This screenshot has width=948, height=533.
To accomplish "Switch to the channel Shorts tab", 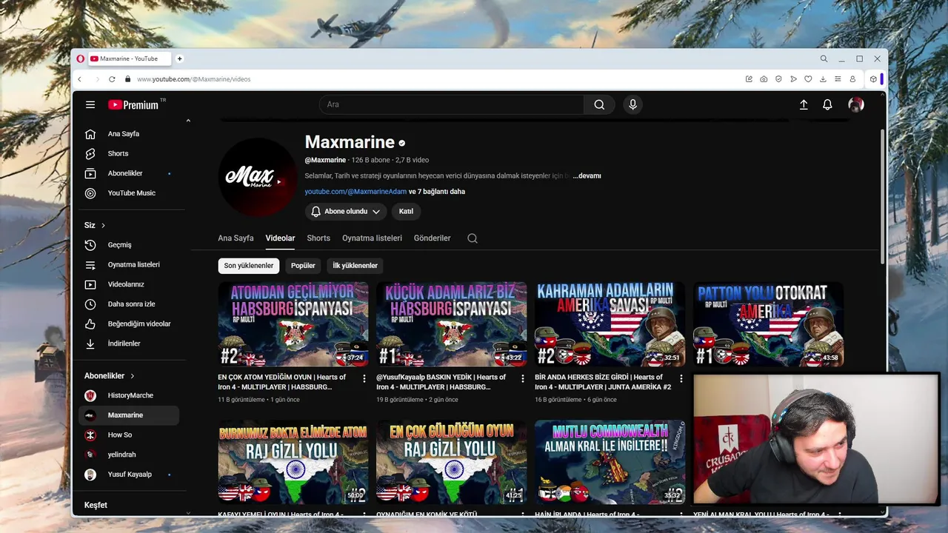I will click(318, 238).
